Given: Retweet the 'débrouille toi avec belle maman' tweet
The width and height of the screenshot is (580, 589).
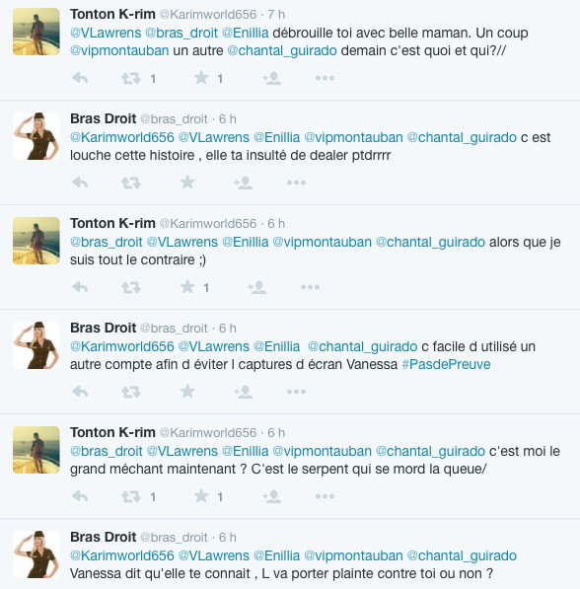Looking at the screenshot, I should [131, 78].
